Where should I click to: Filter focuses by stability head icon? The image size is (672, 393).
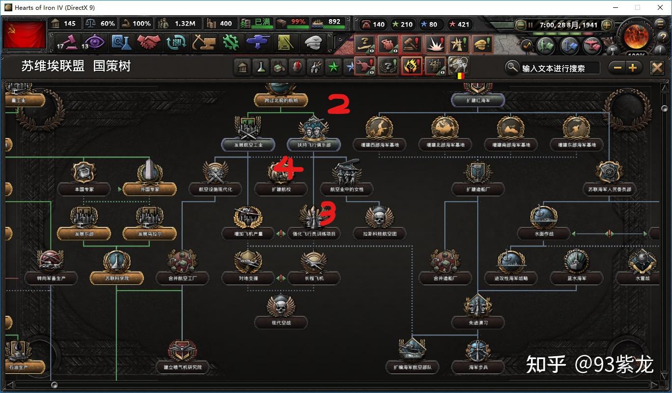(297, 67)
